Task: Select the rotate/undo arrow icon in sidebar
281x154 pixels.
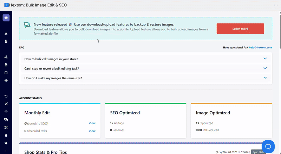Action: [6, 96]
